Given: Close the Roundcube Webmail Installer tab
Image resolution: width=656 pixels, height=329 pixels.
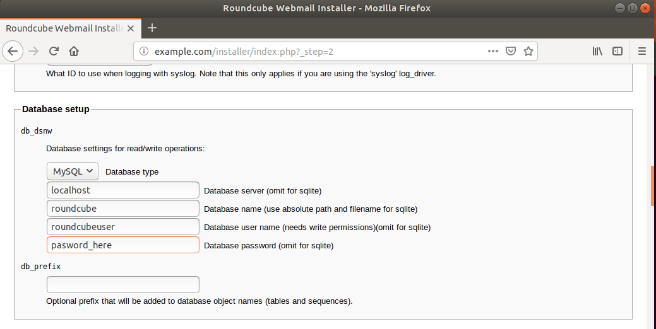Looking at the screenshot, I should (x=134, y=28).
